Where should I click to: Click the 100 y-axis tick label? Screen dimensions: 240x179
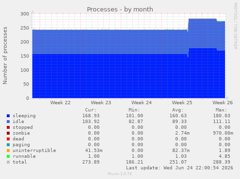click(25, 70)
